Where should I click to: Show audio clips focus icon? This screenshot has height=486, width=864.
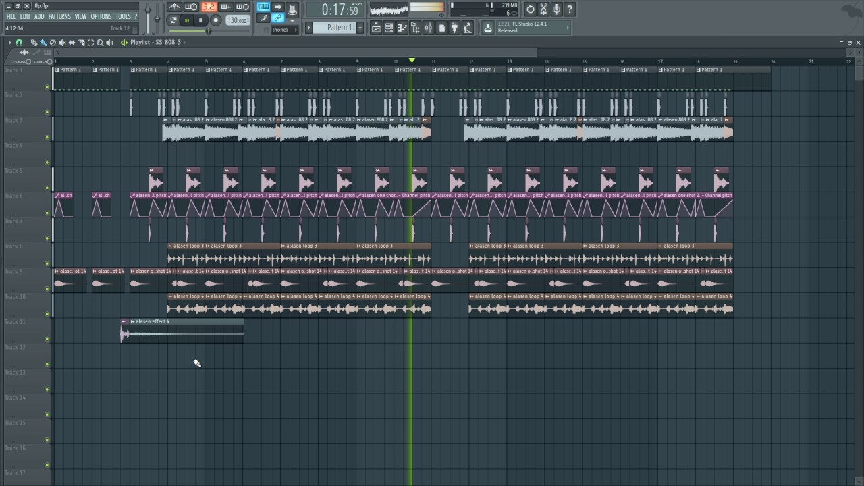(x=24, y=52)
